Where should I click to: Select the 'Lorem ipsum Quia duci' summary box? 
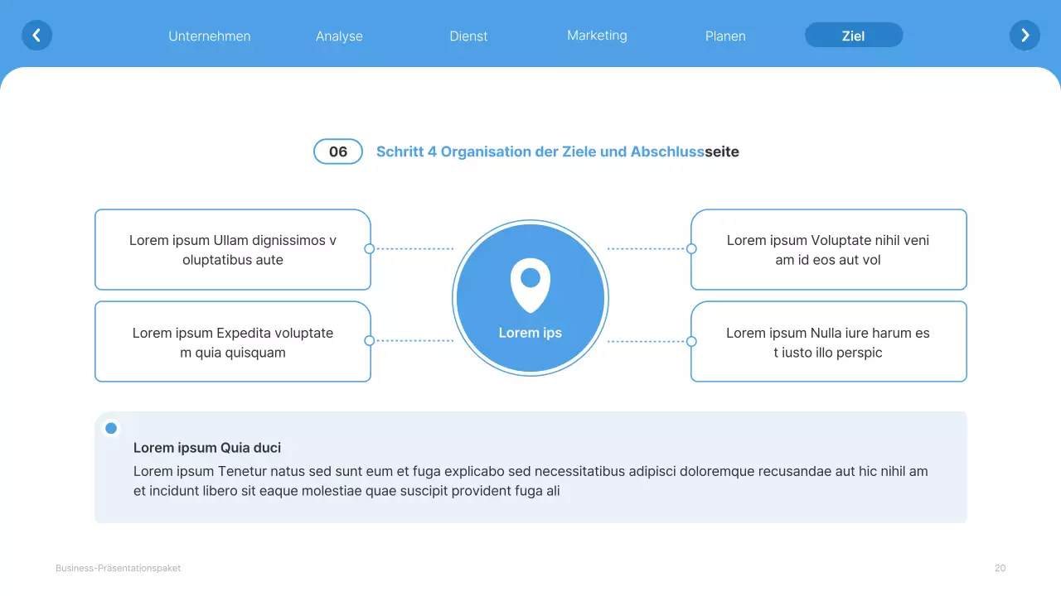[x=530, y=468]
